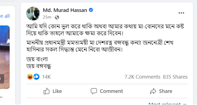197x105 pixels.
Task: Open the 25m post timestamp
Action: (47, 17)
